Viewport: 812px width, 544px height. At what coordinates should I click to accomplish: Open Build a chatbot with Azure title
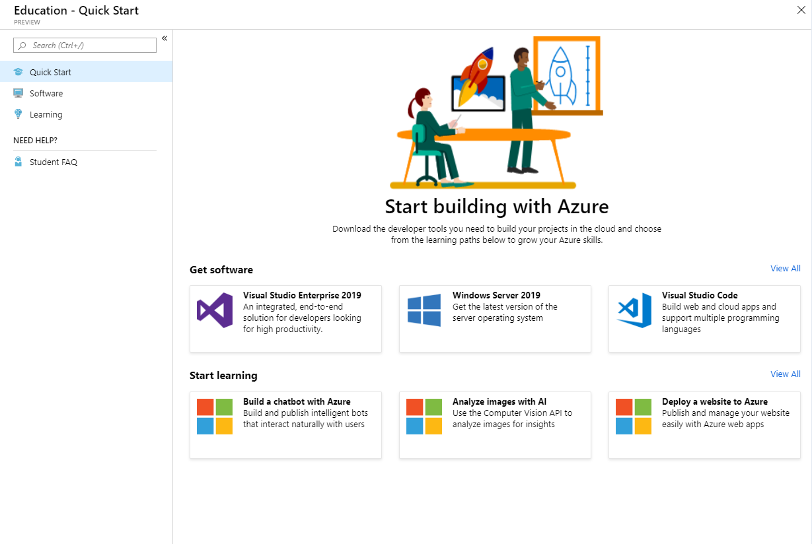297,401
